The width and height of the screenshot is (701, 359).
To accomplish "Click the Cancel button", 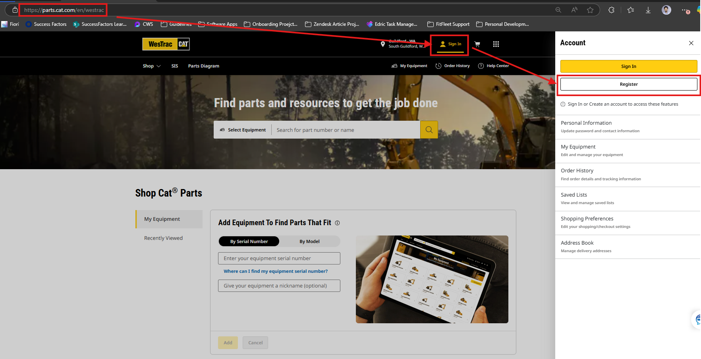I will click(255, 343).
